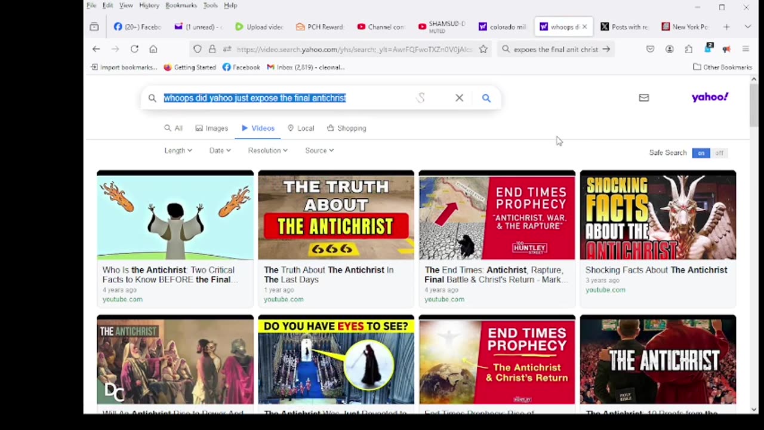Switch to the Facebook browser tab
Viewport: 764px width, 430px height.
(x=137, y=27)
